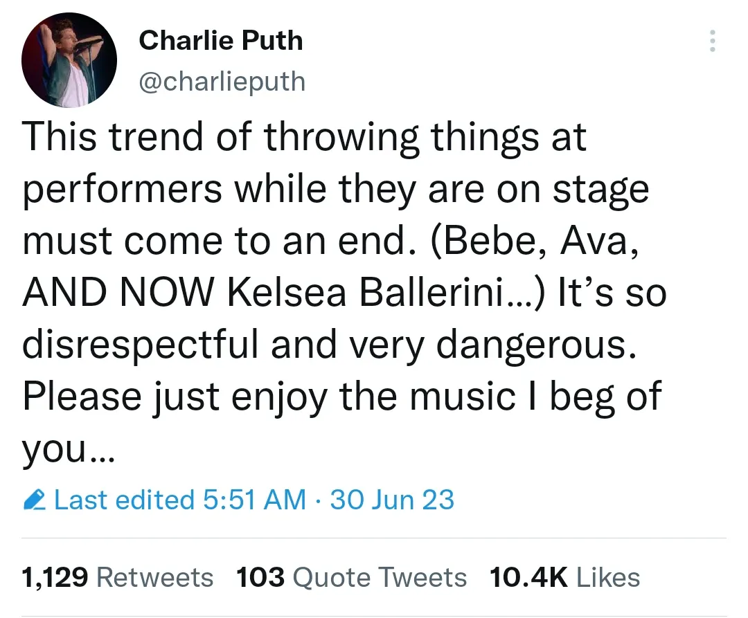Click the 30 Jun 23 date
This screenshot has height=618, width=748.
click(392, 500)
